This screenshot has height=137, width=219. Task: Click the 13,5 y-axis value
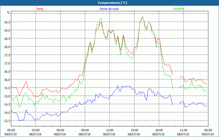point(7,121)
